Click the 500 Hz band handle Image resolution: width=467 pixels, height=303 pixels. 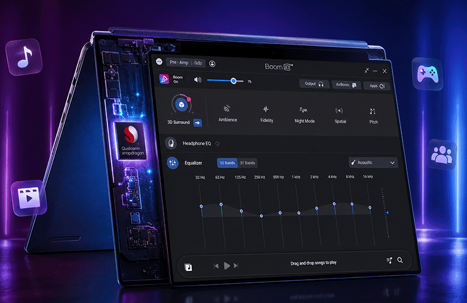pyautogui.click(x=280, y=212)
